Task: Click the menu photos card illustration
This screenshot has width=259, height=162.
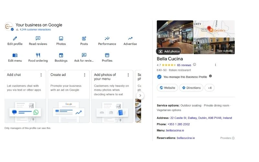Action: (112, 111)
